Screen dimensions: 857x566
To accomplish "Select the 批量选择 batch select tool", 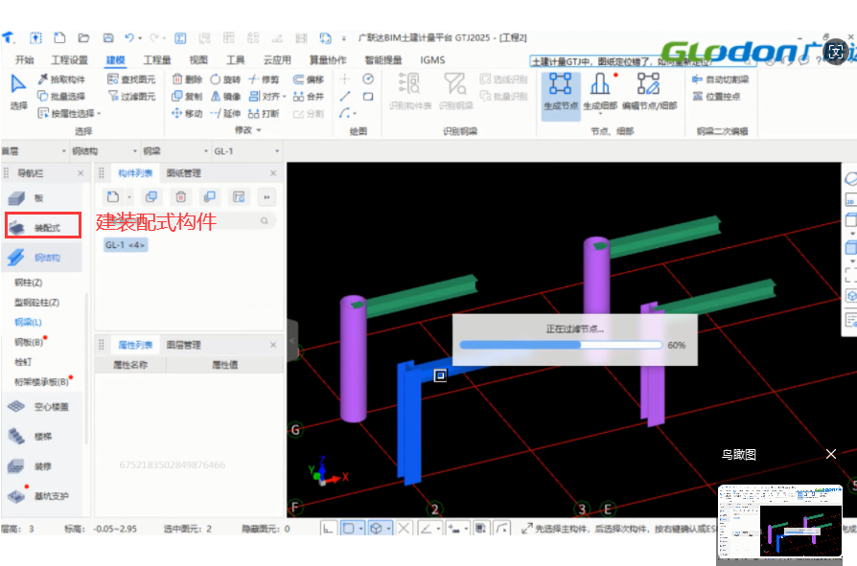I will coord(61,96).
